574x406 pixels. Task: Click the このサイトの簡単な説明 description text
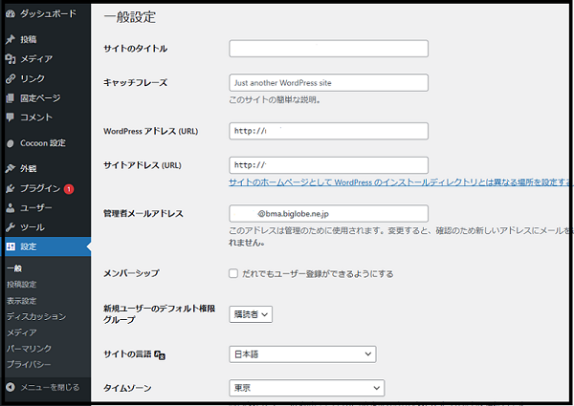point(275,99)
